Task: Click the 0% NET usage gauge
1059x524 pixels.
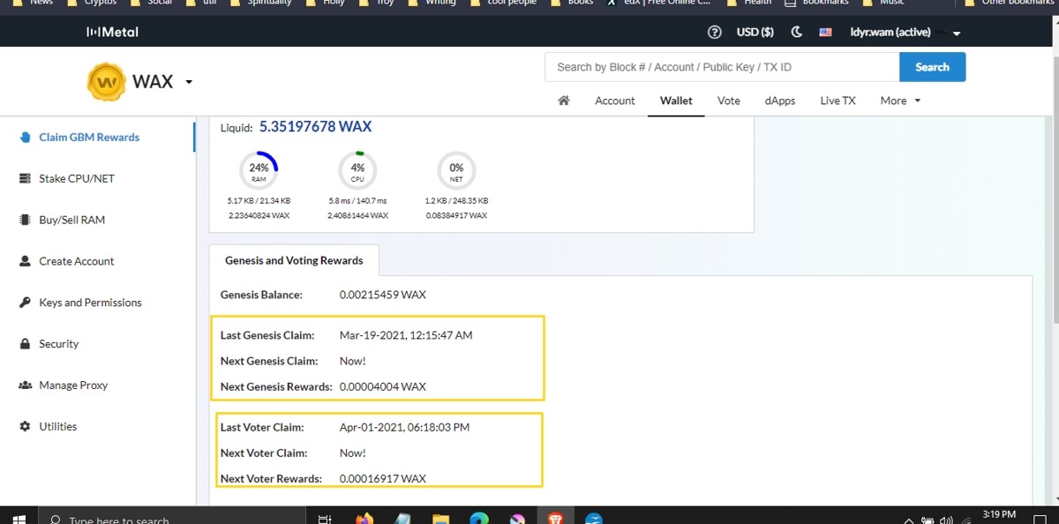Action: pyautogui.click(x=456, y=170)
